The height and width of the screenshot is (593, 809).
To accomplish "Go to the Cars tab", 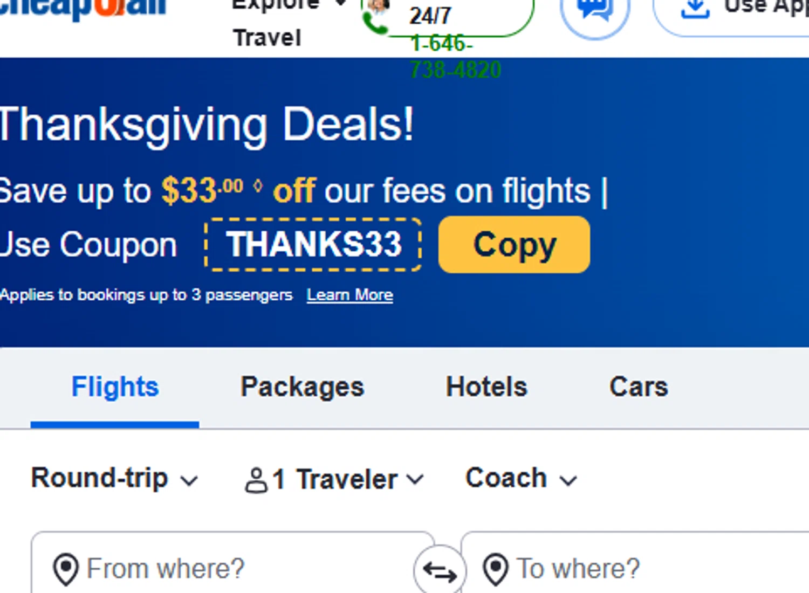I will (639, 387).
